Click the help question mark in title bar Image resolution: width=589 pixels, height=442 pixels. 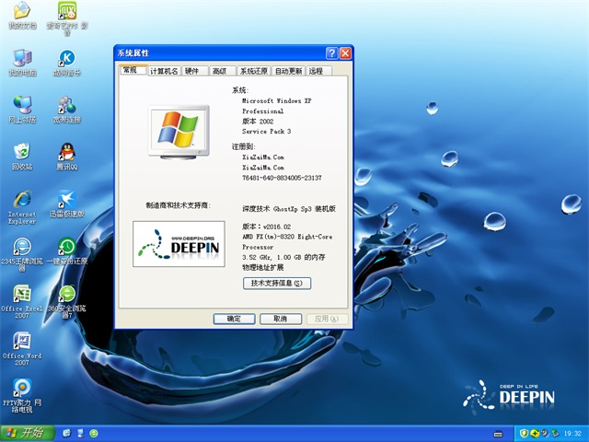331,53
